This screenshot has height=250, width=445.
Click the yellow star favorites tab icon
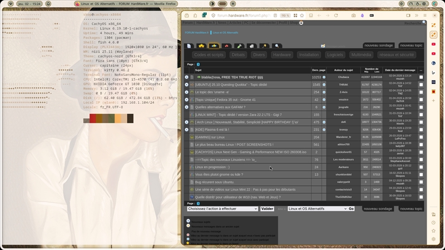point(201,46)
